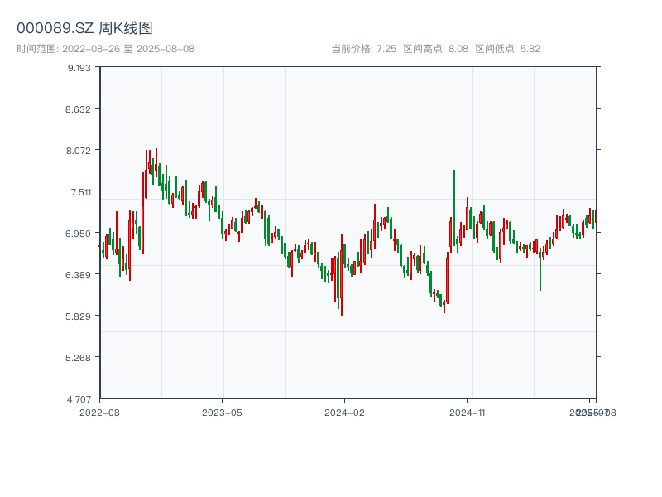
Task: Click the 5.268 price axis label
Action: point(79,358)
